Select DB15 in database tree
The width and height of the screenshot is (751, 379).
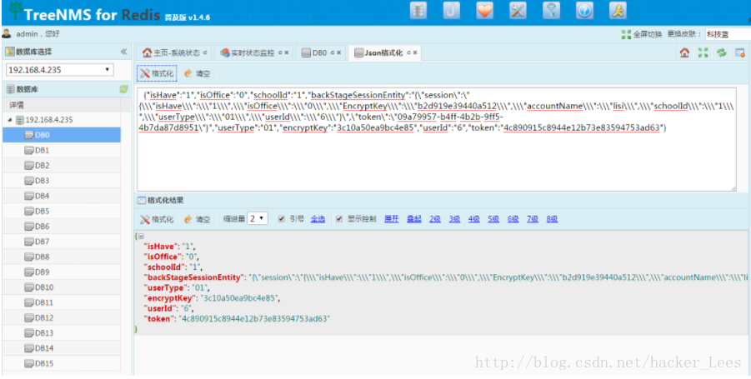62,363
